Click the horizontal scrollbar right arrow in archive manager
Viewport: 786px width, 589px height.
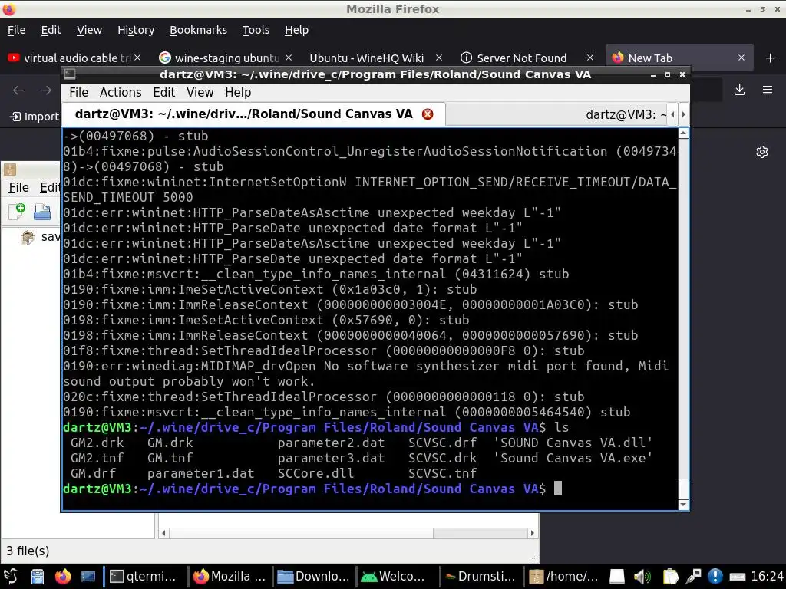[x=533, y=534]
